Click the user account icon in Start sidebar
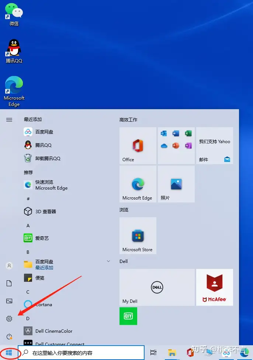 coord(9,266)
